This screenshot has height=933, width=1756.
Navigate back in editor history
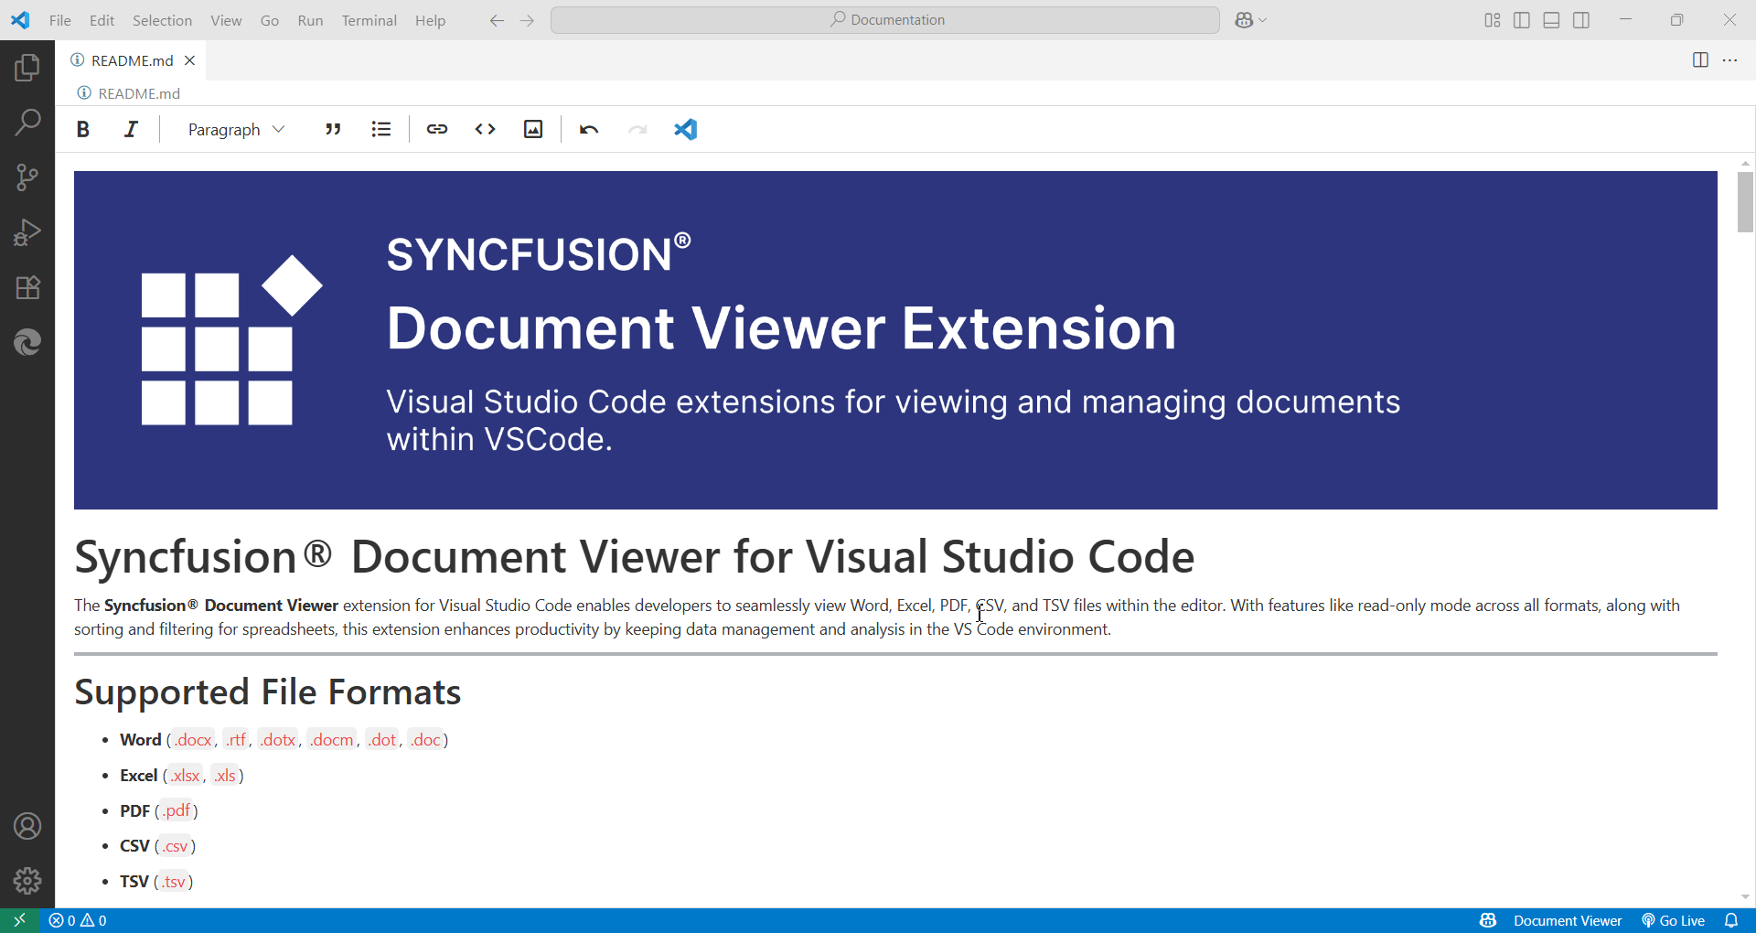(497, 20)
